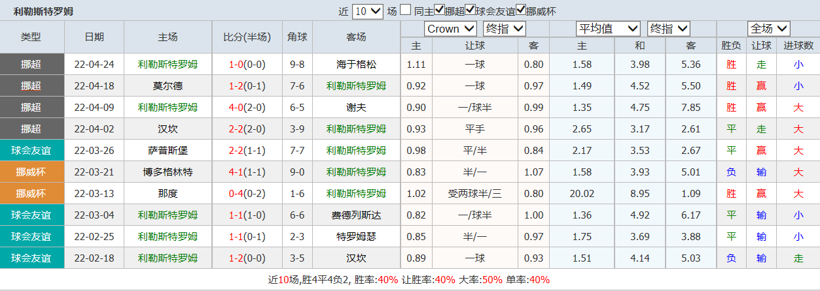
Task: Open the 全场 dropdown
Action: (x=769, y=29)
